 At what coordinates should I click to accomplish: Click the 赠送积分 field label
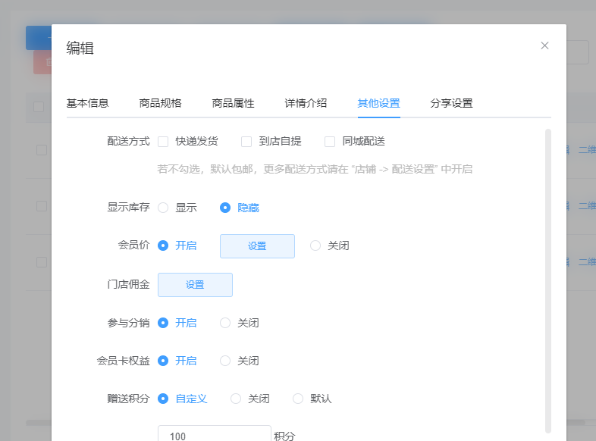click(x=128, y=399)
